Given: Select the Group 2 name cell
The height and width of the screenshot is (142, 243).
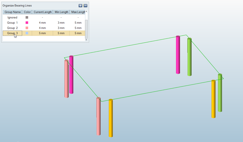Looking at the screenshot, I should click(x=12, y=28).
